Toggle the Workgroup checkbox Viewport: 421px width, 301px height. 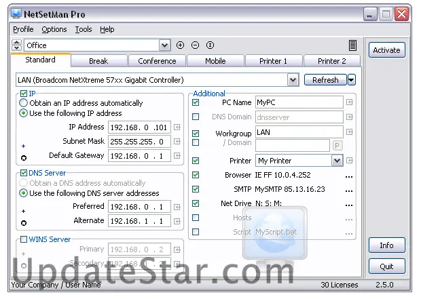point(196,133)
